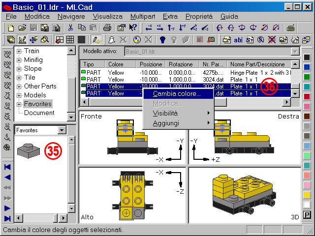
Task: Click the zoom 100 magnifier icon
Action: coord(7,86)
